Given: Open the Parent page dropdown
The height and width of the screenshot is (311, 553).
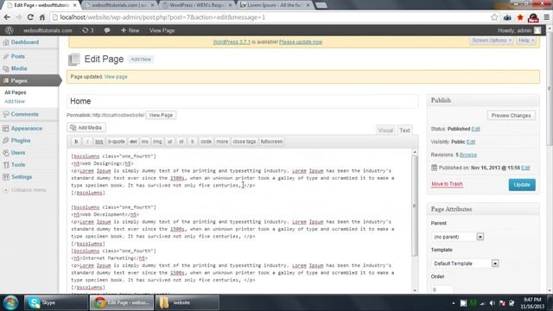Looking at the screenshot, I should [457, 237].
